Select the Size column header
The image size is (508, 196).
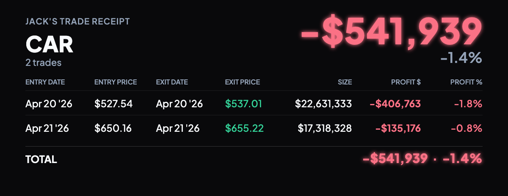pos(345,82)
